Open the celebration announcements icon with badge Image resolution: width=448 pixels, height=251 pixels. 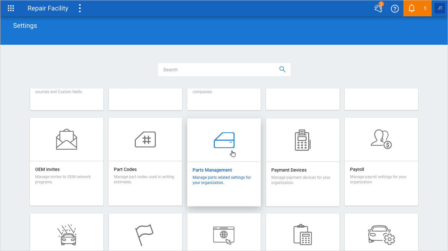tap(378, 8)
